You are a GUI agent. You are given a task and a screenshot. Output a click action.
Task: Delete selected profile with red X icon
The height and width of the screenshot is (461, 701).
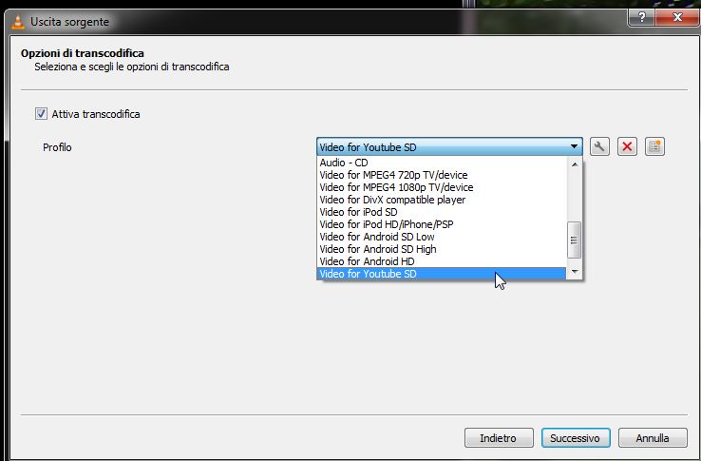[x=627, y=146]
